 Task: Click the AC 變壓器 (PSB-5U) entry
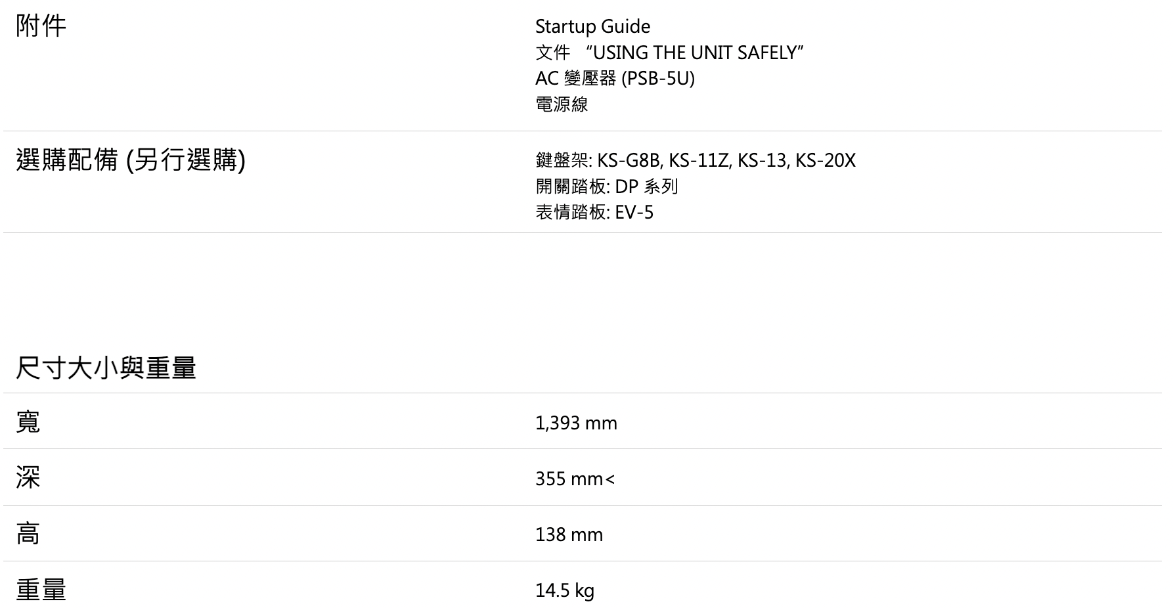(x=615, y=78)
